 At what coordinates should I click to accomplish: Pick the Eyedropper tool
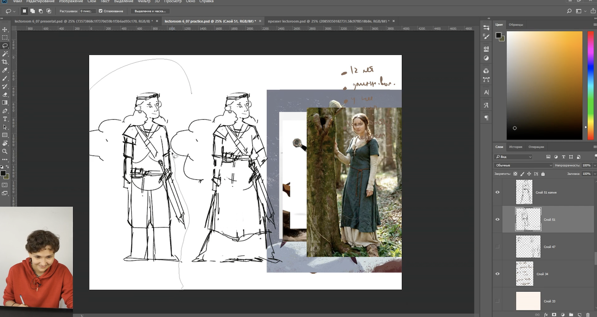(5, 70)
